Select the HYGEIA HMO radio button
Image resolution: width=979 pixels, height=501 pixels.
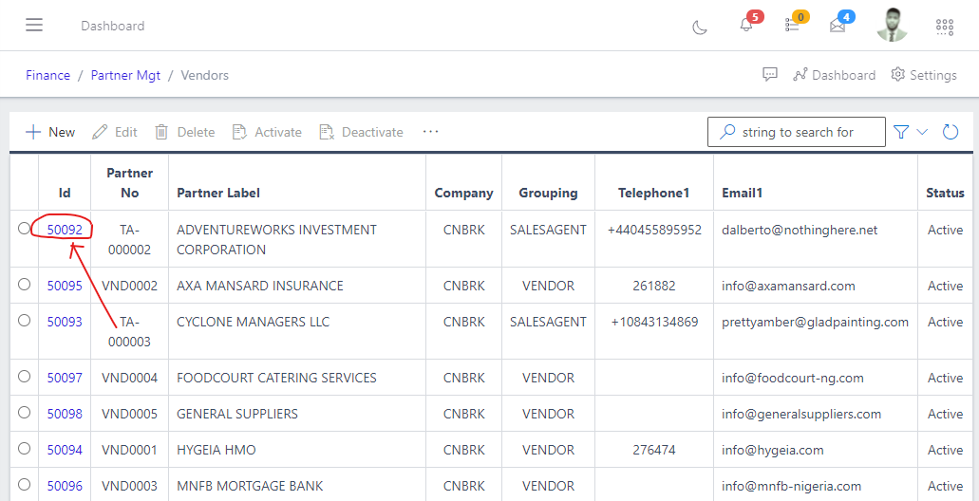click(x=25, y=448)
